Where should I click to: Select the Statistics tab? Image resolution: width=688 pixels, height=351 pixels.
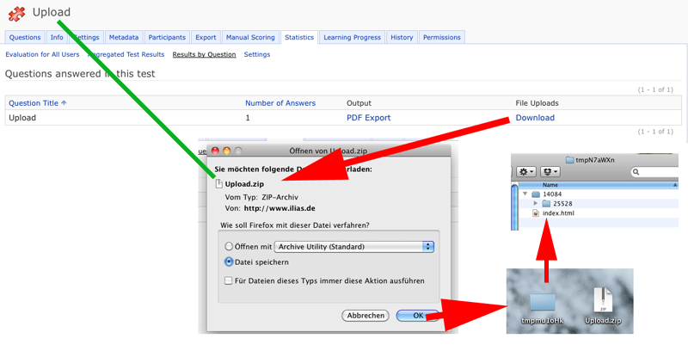pos(299,37)
